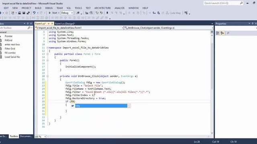Open the DEBUG menu
The height and width of the screenshot is (144, 257).
(x=49, y=8)
